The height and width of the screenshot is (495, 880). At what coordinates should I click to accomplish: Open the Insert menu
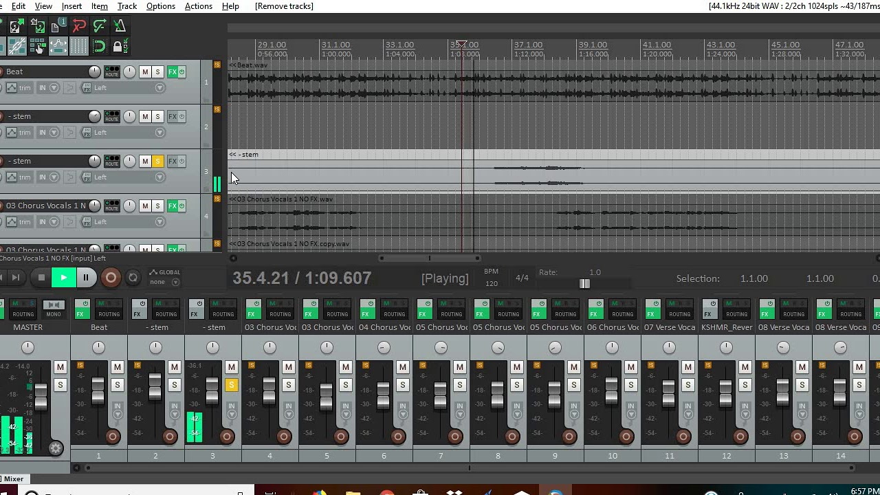(x=71, y=6)
